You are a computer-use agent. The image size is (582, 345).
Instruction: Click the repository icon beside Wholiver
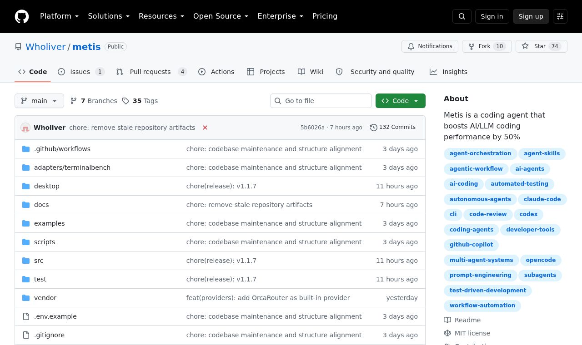pyautogui.click(x=18, y=47)
